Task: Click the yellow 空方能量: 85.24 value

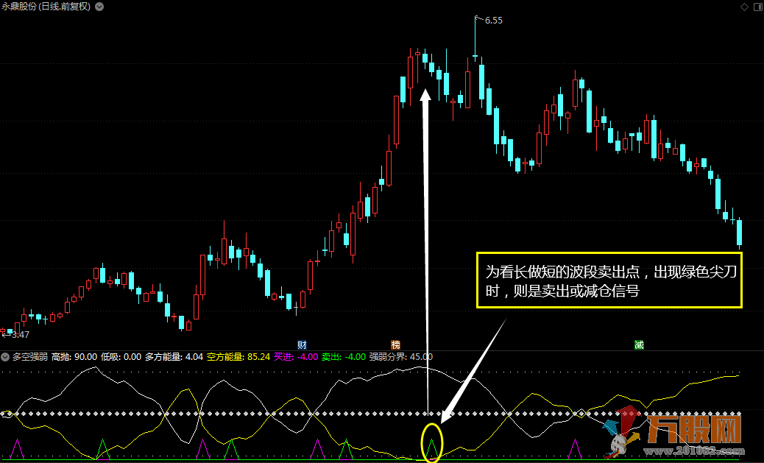Action: coord(238,357)
